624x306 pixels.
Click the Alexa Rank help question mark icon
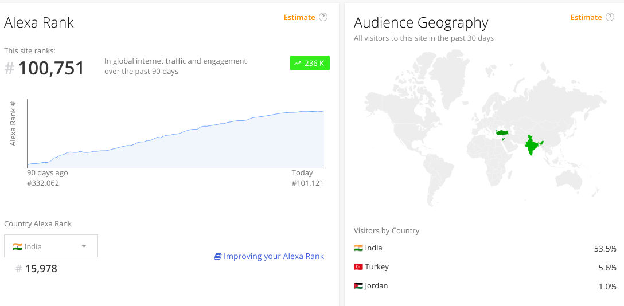[x=323, y=17]
